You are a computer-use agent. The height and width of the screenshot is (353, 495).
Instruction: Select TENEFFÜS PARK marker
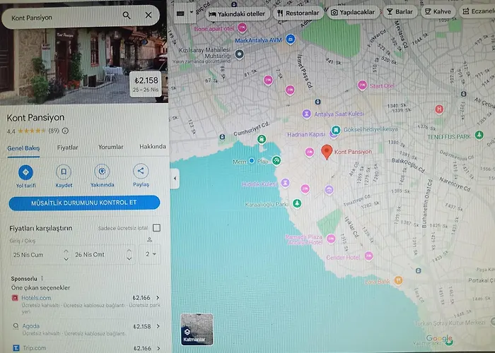(x=479, y=136)
